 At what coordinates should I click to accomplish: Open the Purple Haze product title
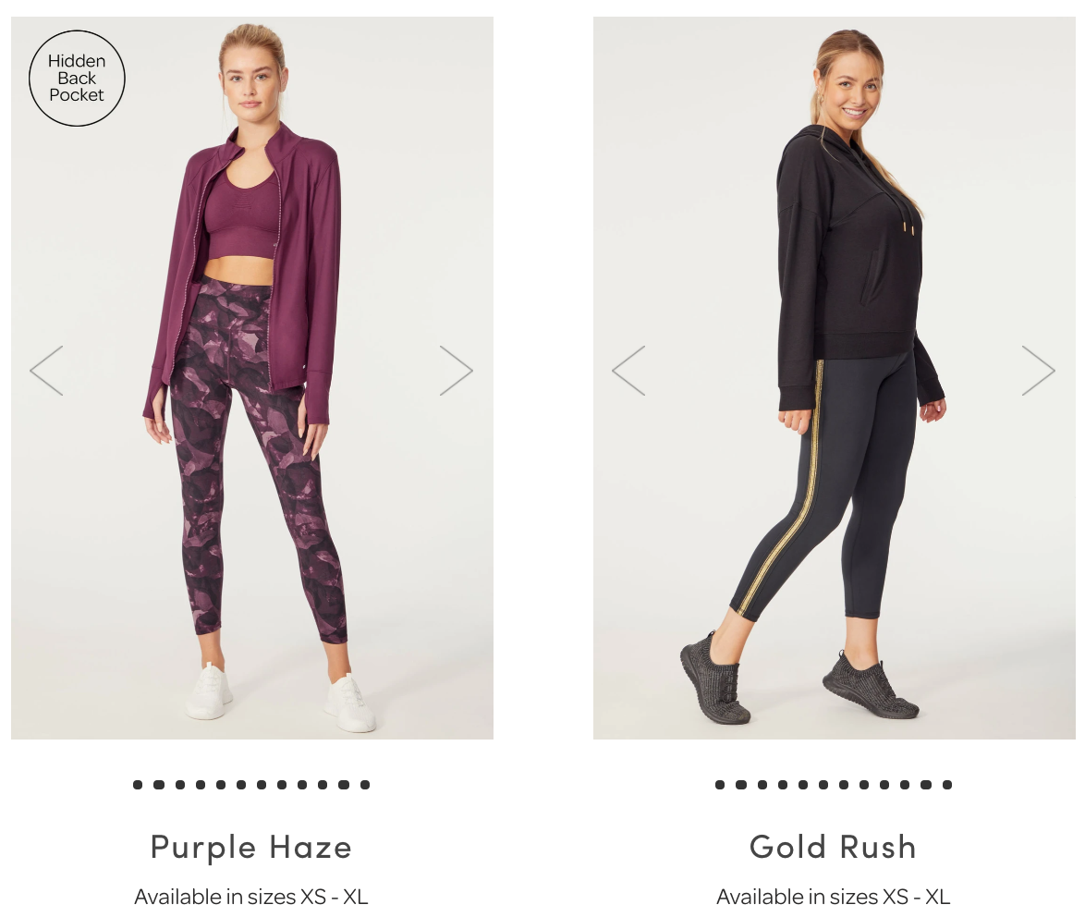(x=251, y=847)
